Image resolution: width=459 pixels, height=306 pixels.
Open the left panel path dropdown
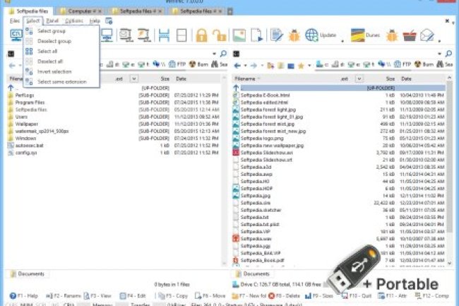click(214, 54)
